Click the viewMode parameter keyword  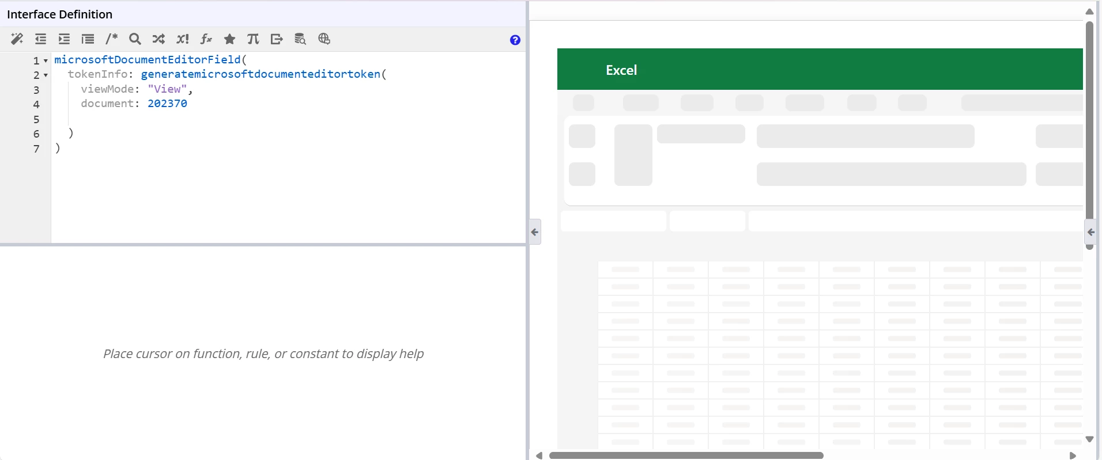click(107, 89)
